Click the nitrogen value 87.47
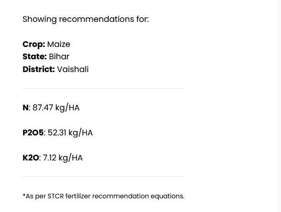 [x=43, y=108]
